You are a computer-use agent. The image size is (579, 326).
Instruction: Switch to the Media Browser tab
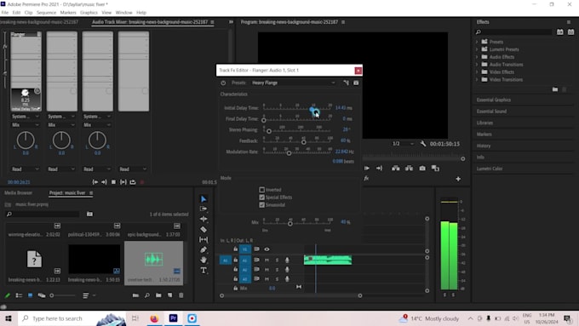(18, 193)
